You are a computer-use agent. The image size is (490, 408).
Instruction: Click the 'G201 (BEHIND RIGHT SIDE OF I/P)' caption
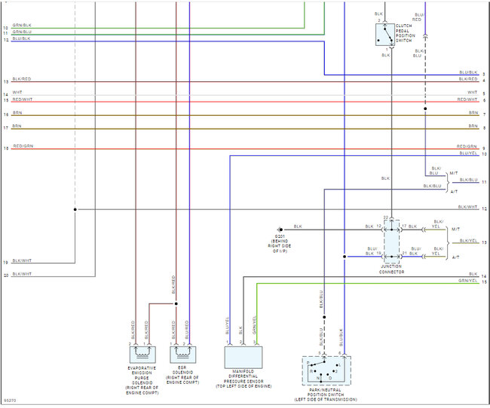tap(280, 244)
